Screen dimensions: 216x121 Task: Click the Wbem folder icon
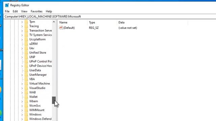[26, 101]
